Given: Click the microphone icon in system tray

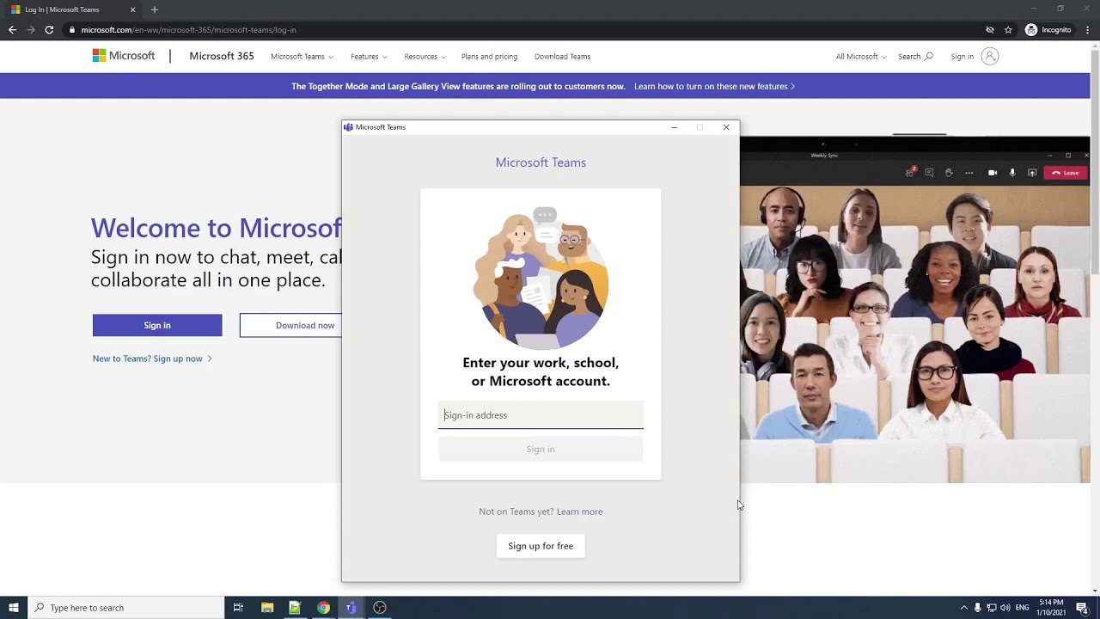Looking at the screenshot, I should 977,608.
